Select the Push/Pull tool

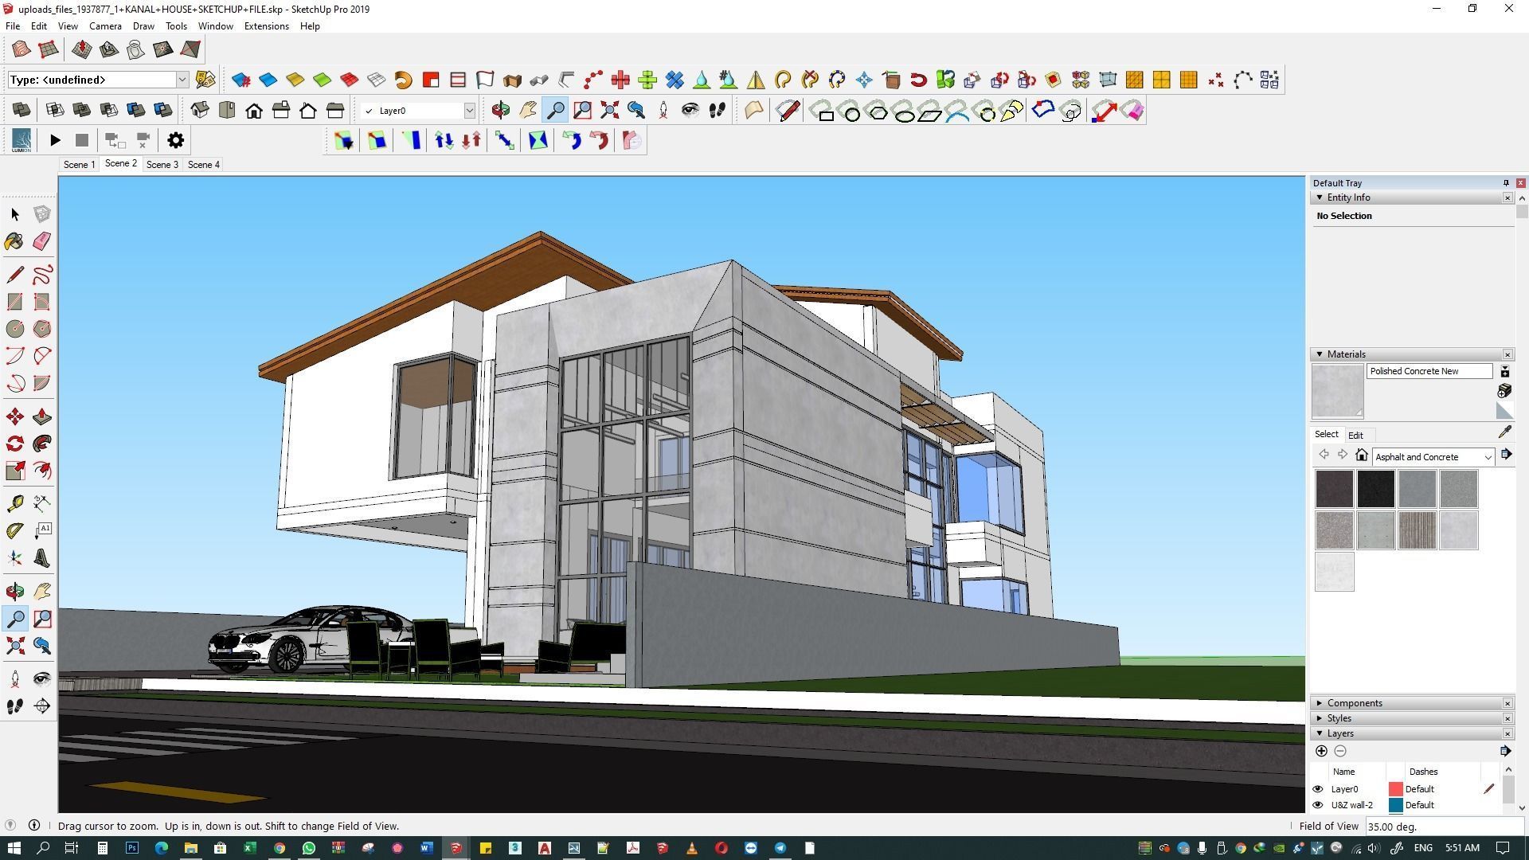pos(42,416)
